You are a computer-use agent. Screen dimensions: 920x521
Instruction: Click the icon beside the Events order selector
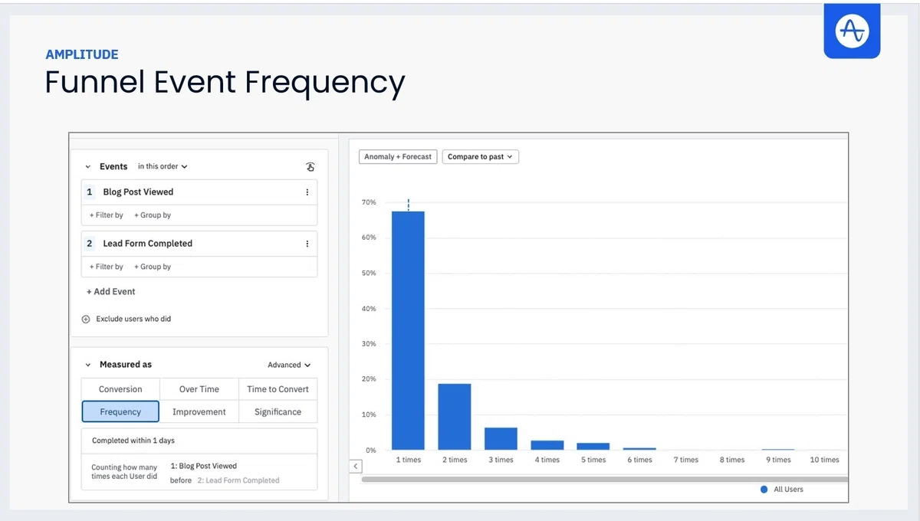310,167
